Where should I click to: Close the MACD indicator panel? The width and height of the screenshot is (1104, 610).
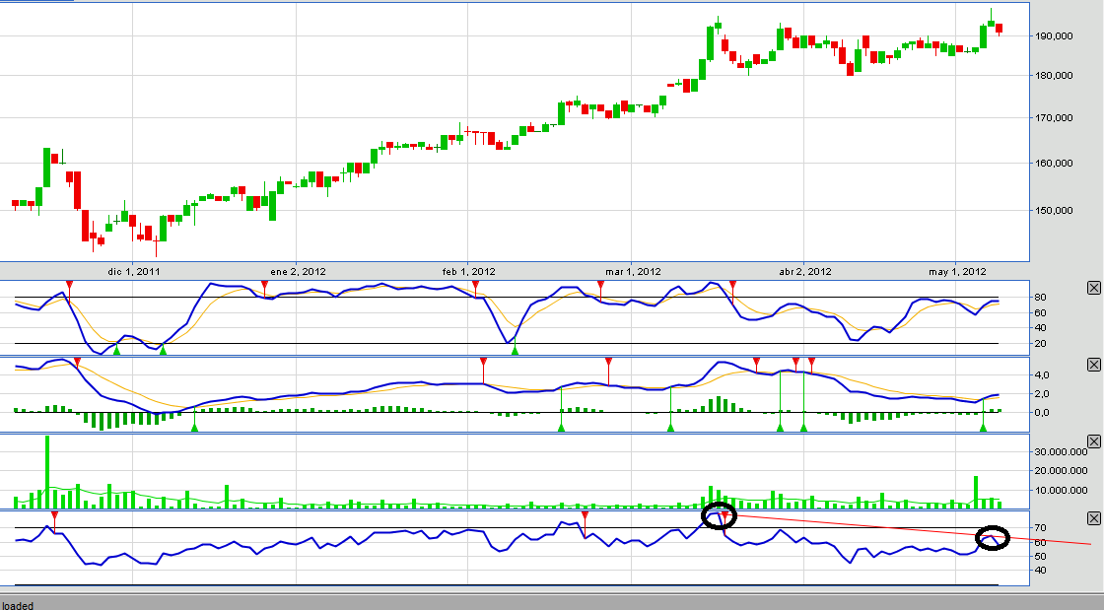pos(1092,365)
